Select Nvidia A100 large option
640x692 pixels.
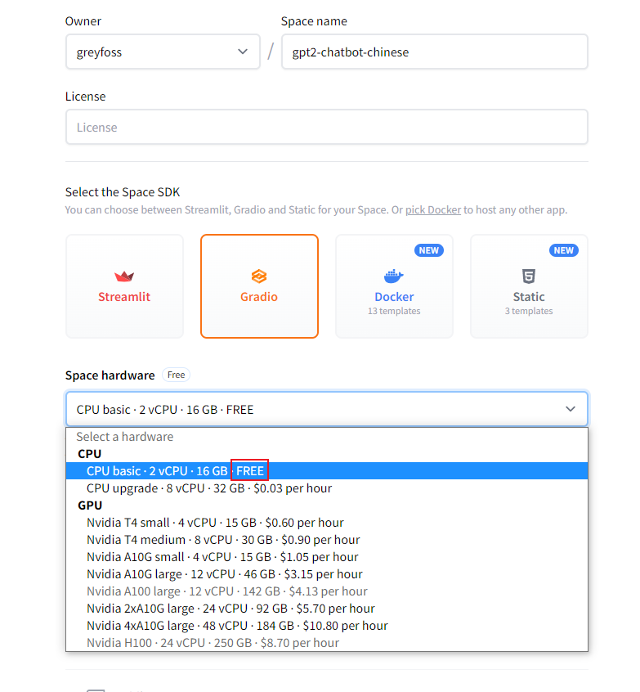coord(326,591)
